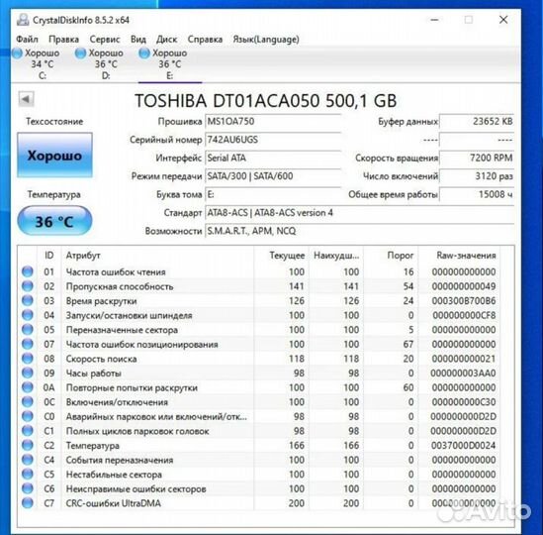Click the previous disk arrow button

[26, 99]
